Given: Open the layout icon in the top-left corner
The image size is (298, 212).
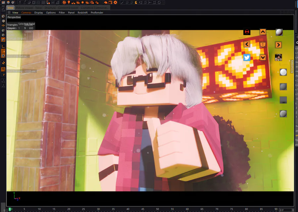Looking at the screenshot, I should coord(3,2).
